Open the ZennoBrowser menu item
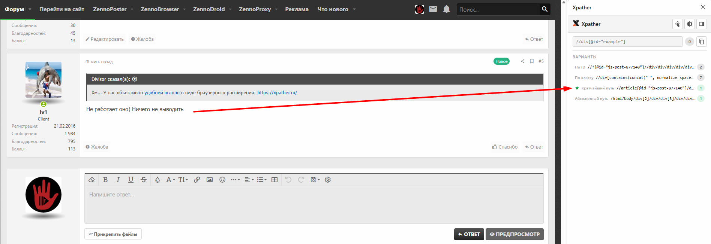 point(160,9)
